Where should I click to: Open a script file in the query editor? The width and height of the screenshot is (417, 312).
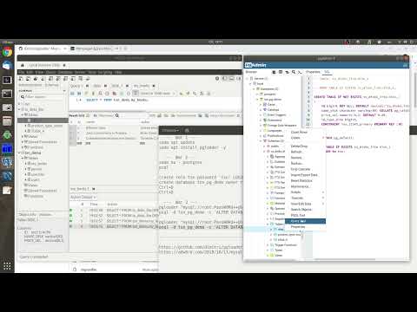click(72, 94)
